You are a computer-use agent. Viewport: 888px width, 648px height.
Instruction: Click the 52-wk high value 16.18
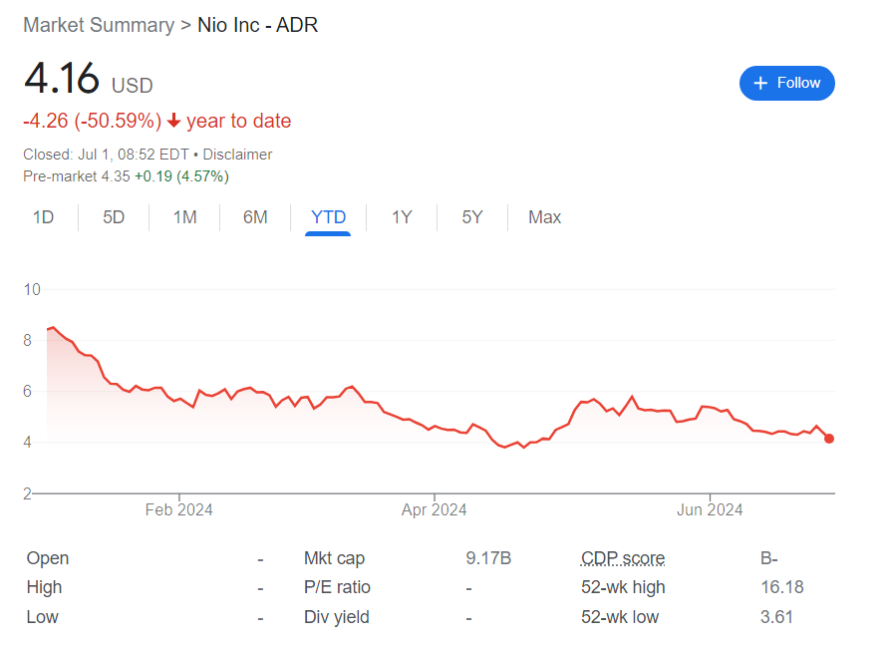tap(782, 587)
